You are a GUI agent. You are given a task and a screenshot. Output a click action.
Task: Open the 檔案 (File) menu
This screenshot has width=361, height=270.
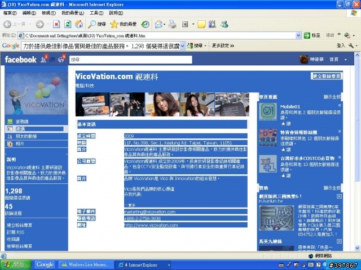[x=10, y=13]
